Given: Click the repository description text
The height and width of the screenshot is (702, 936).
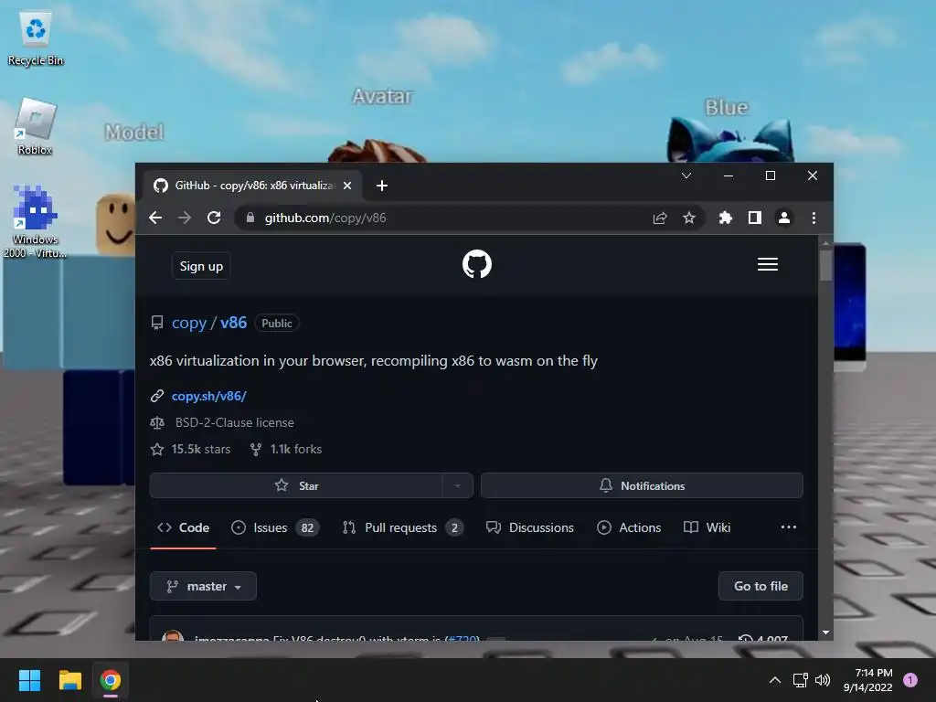Looking at the screenshot, I should [x=374, y=360].
